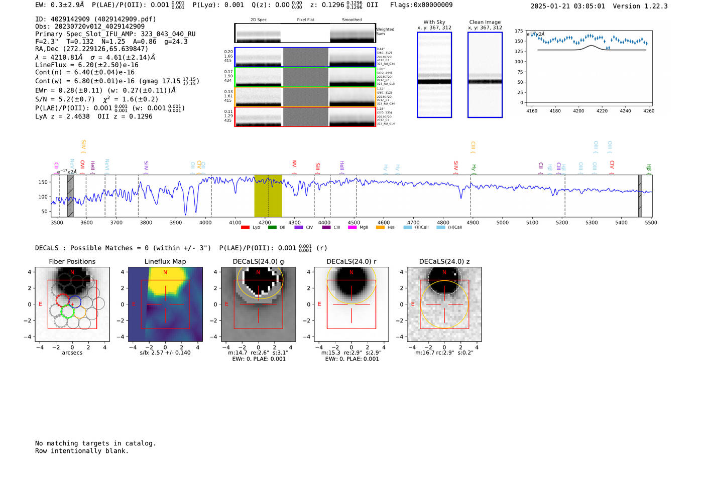Click 'S/N = 5.2(±0.7)' value
Viewport: 703px width, 478px height.
coord(65,99)
